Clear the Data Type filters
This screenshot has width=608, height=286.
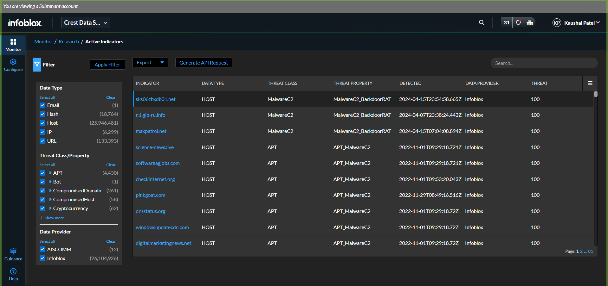point(111,97)
